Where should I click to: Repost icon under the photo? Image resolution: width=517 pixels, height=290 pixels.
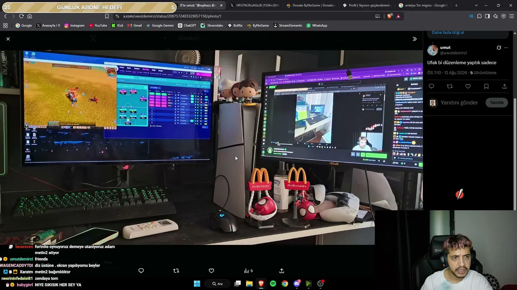(176, 271)
